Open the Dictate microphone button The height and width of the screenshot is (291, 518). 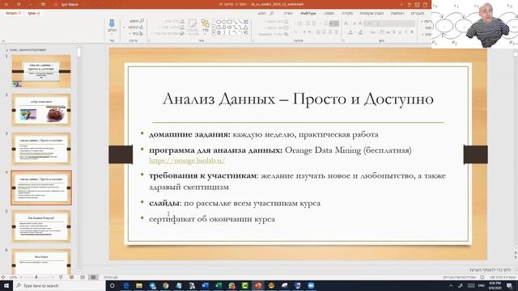pyautogui.click(x=112, y=26)
